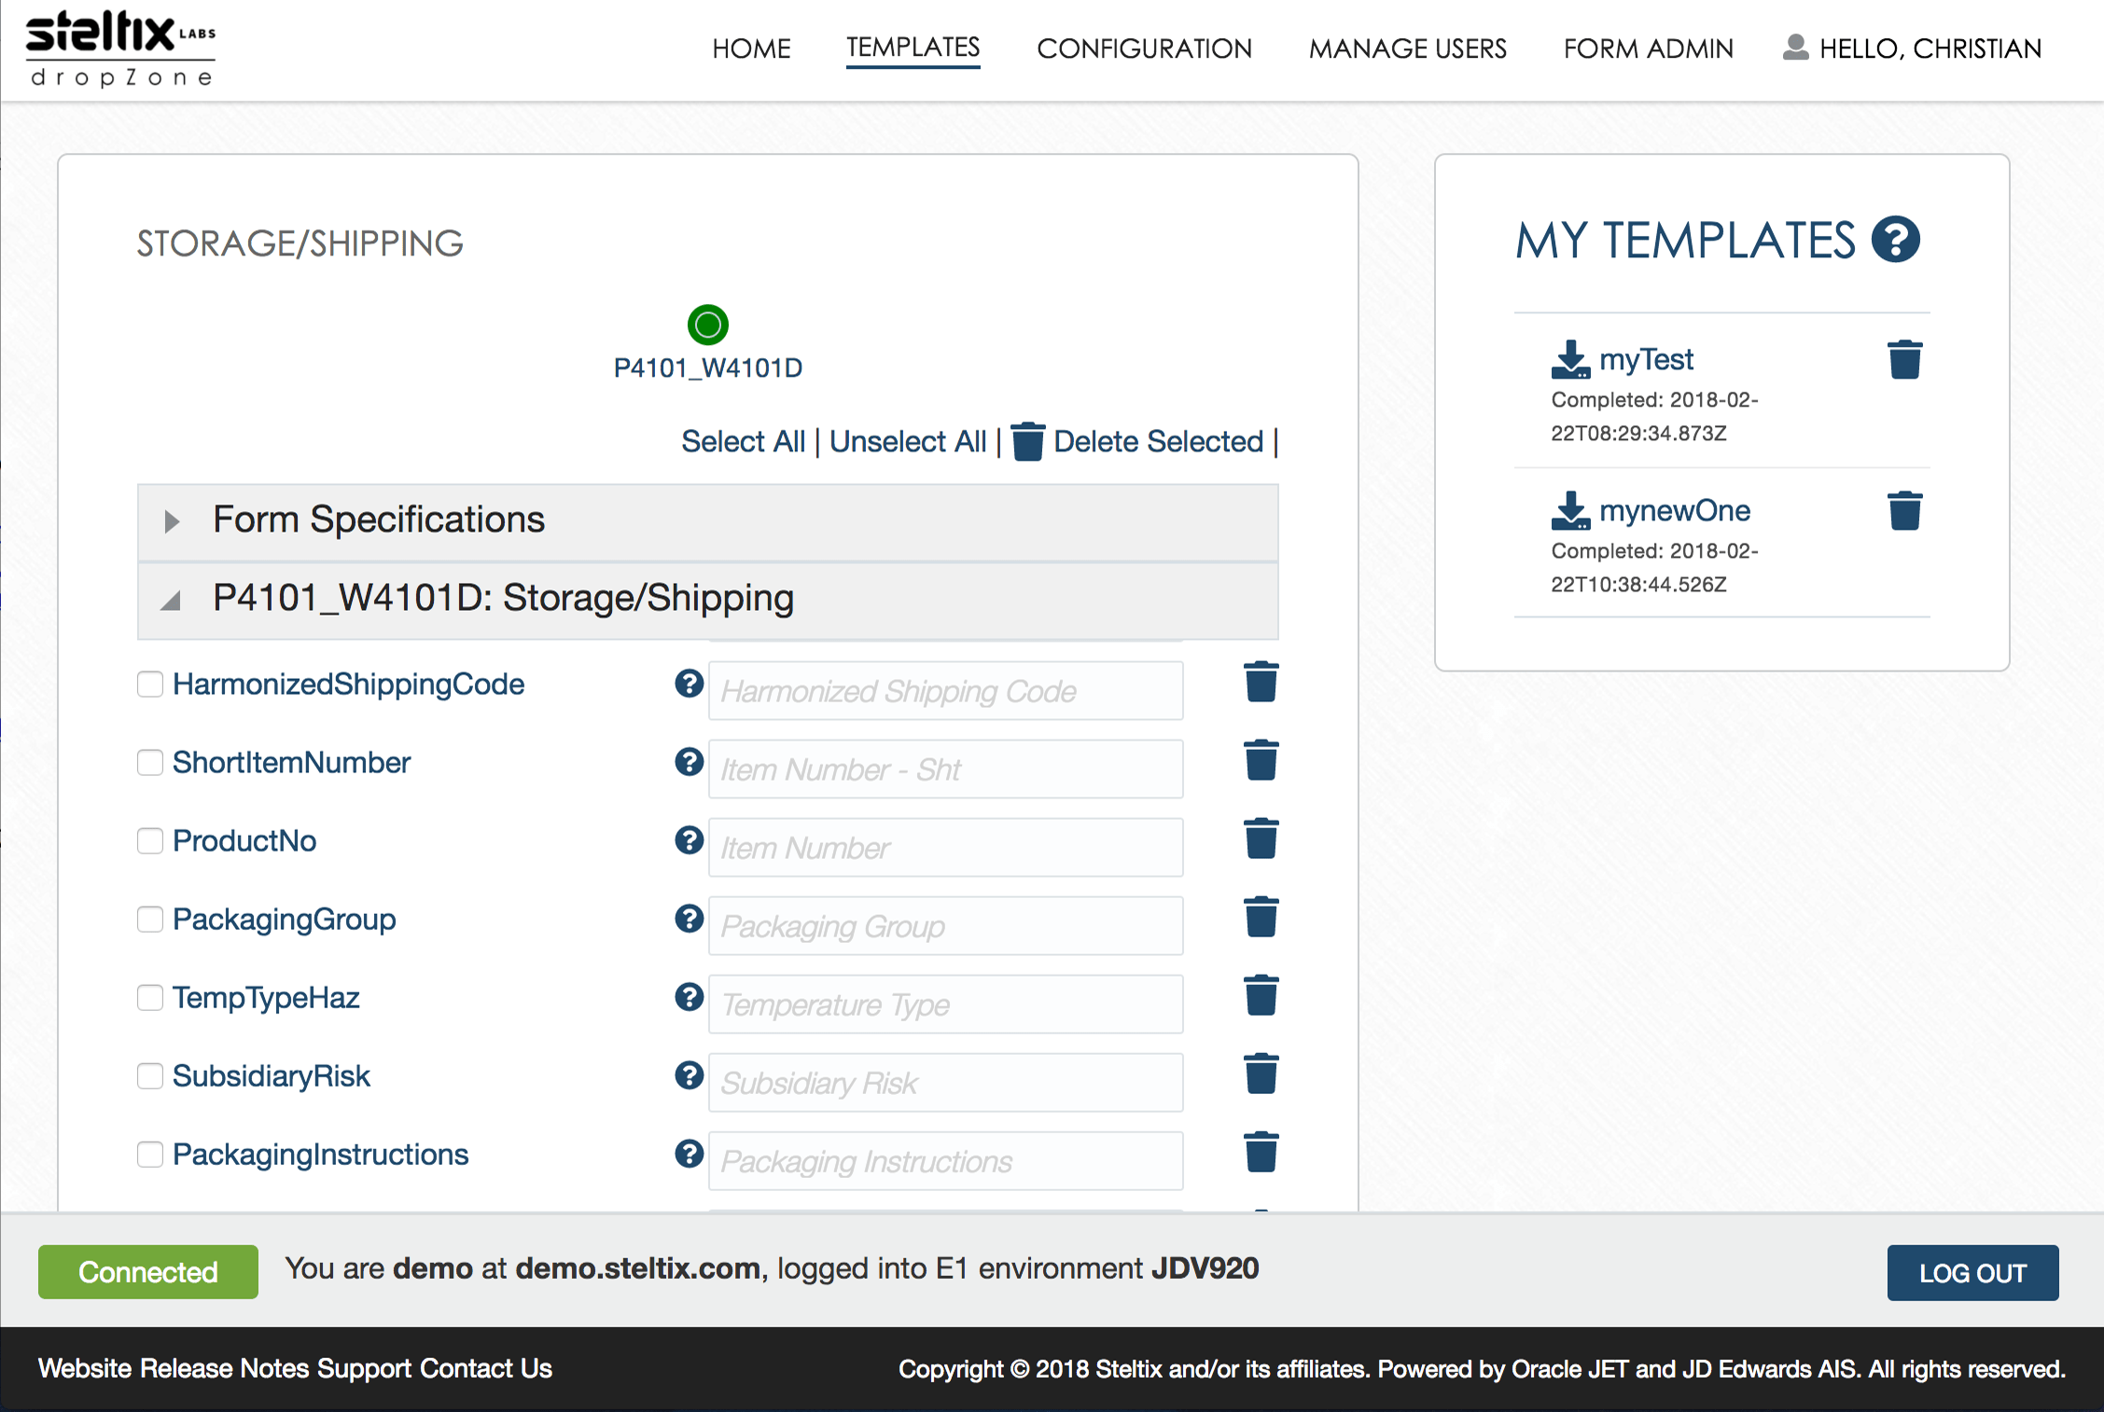
Task: Click the Select All link
Action: [743, 441]
